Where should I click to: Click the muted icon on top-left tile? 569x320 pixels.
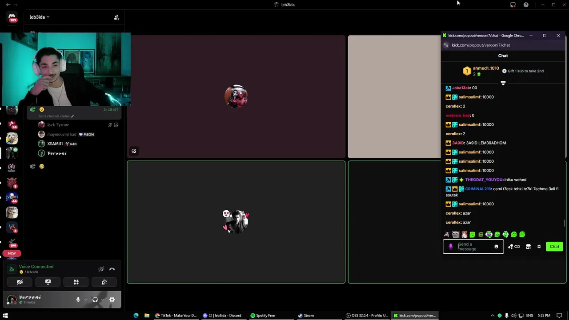(x=134, y=151)
